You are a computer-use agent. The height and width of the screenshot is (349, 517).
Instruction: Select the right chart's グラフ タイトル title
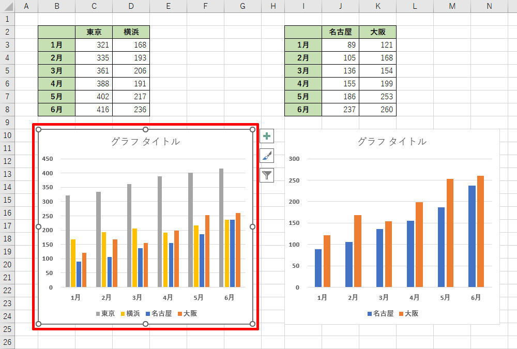coord(392,142)
